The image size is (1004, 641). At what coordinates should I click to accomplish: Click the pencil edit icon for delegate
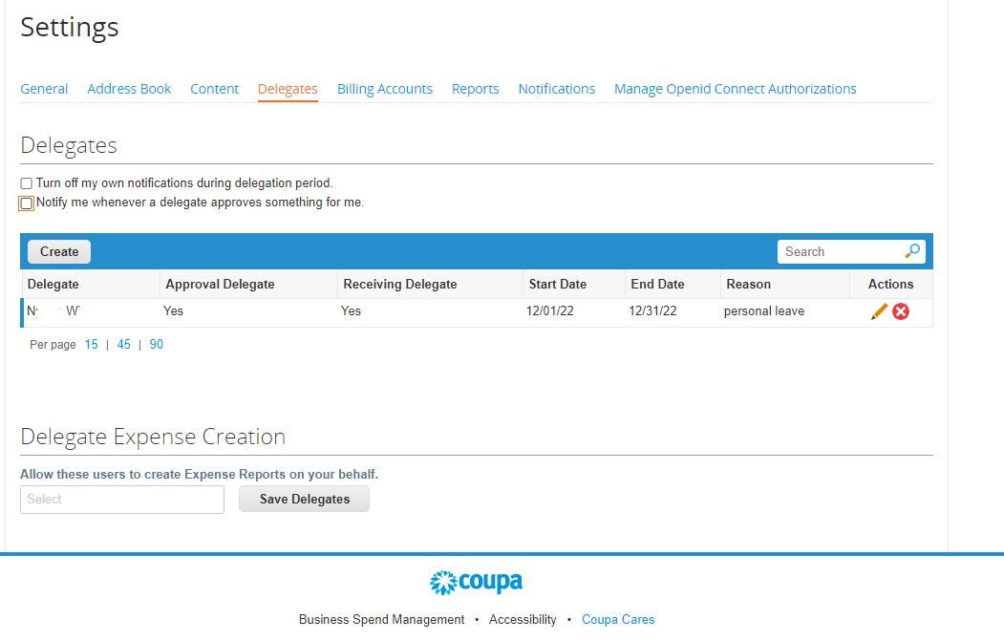pyautogui.click(x=879, y=311)
